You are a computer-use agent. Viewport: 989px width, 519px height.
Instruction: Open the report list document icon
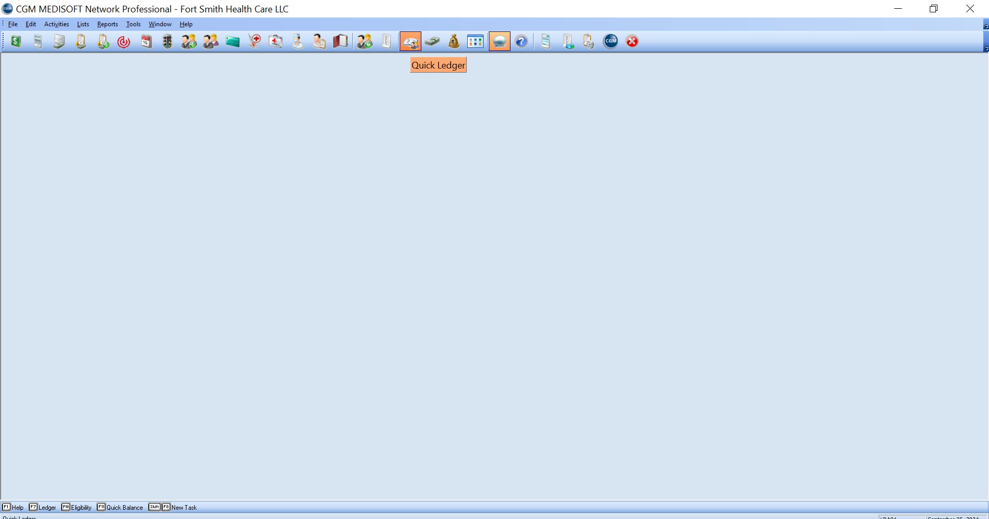point(386,41)
